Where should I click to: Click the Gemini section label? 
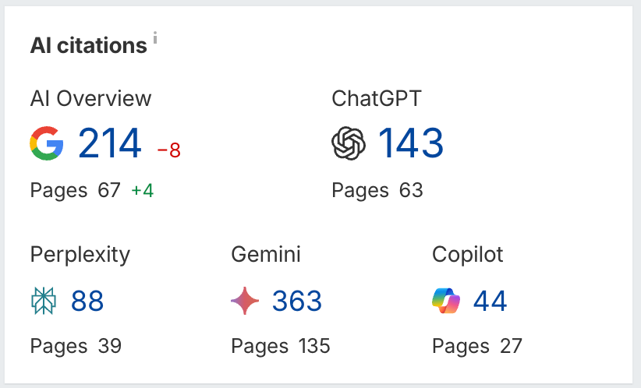(x=266, y=255)
